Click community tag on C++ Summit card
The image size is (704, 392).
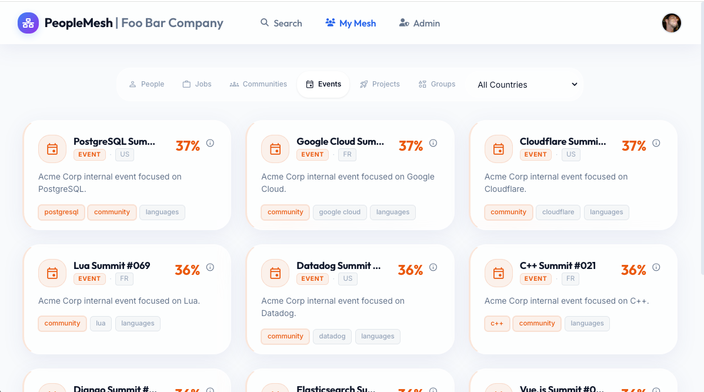[x=537, y=324]
